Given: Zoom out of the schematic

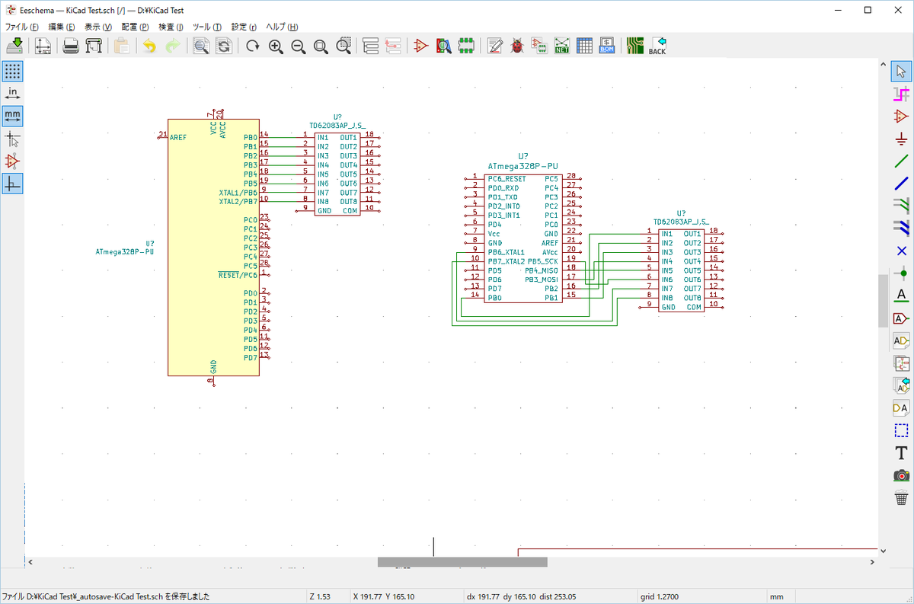Looking at the screenshot, I should pos(299,46).
